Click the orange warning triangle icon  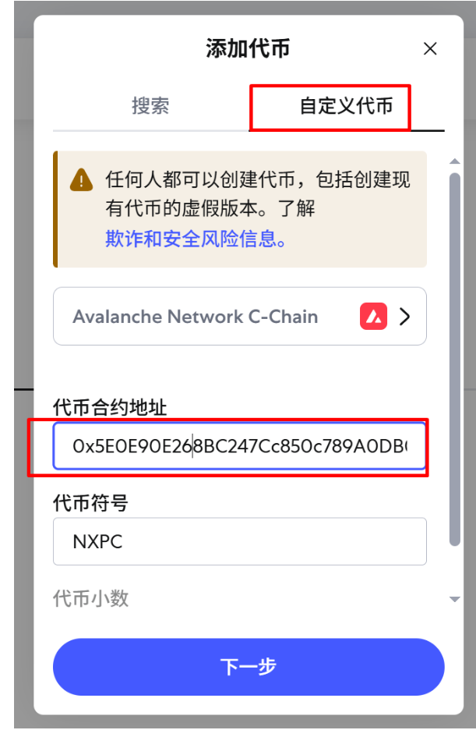[81, 179]
